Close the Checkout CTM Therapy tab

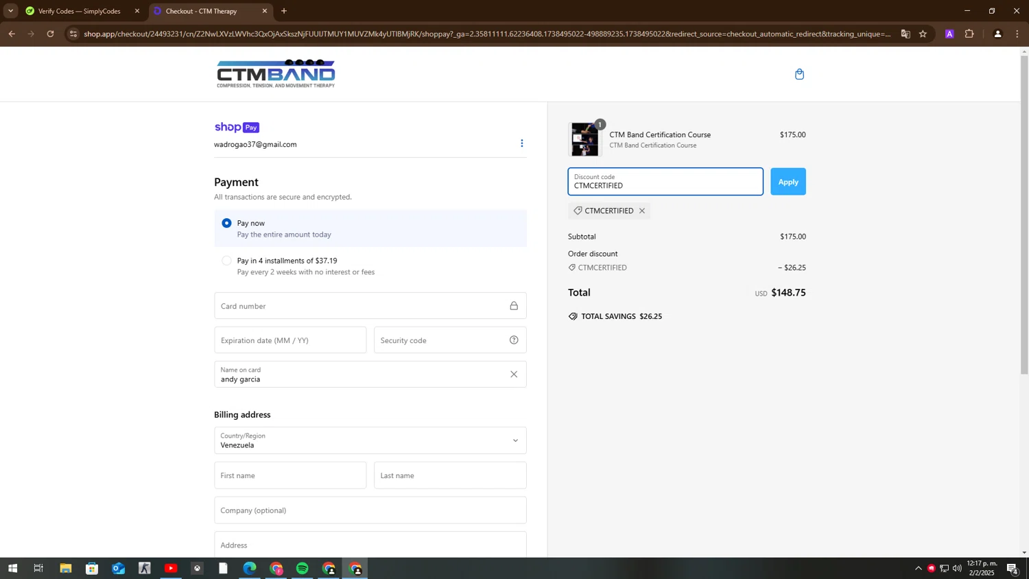265,11
